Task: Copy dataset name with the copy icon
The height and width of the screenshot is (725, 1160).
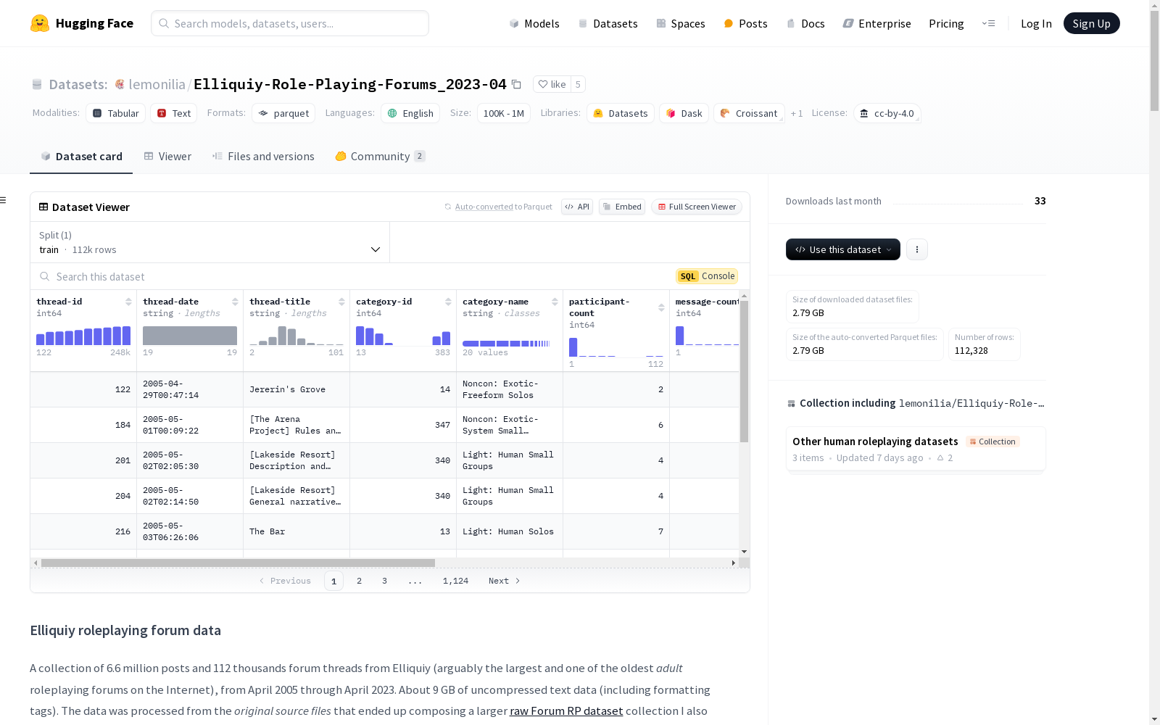Action: click(516, 84)
